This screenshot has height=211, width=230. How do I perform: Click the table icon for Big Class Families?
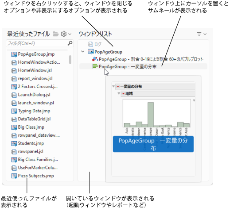click(x=14, y=160)
